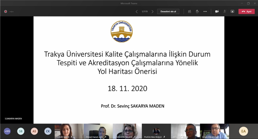Click the Trakya Üniversitesi logo on slide
The image size is (258, 139).
coord(121,31)
